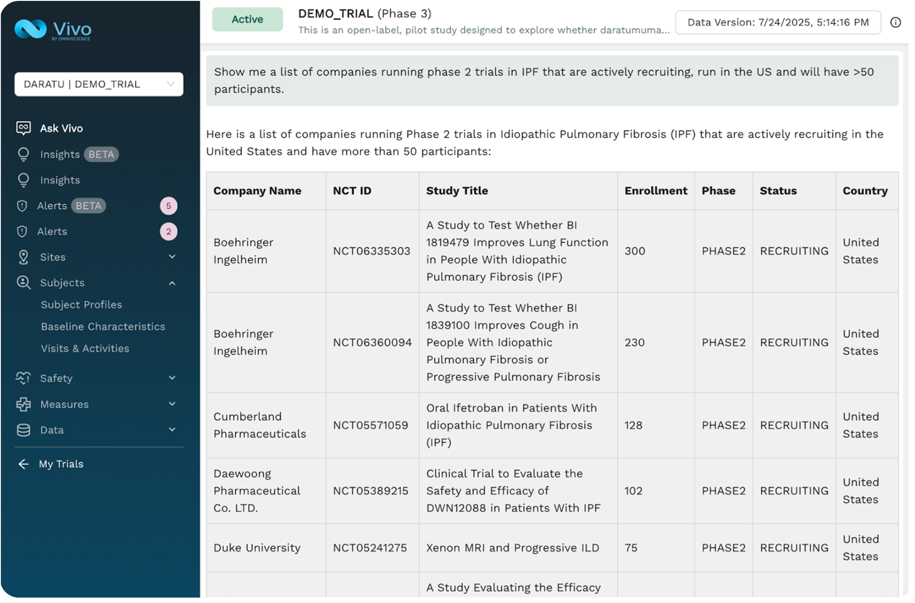
Task: Expand the Sites chevron
Action: pos(172,257)
